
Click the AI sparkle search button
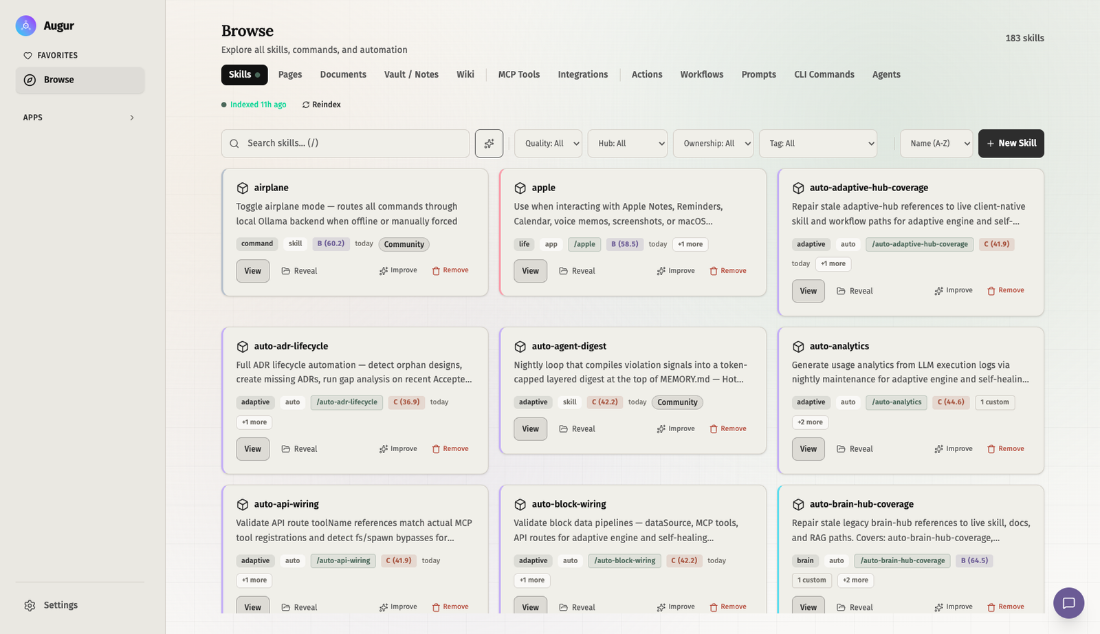tap(489, 143)
